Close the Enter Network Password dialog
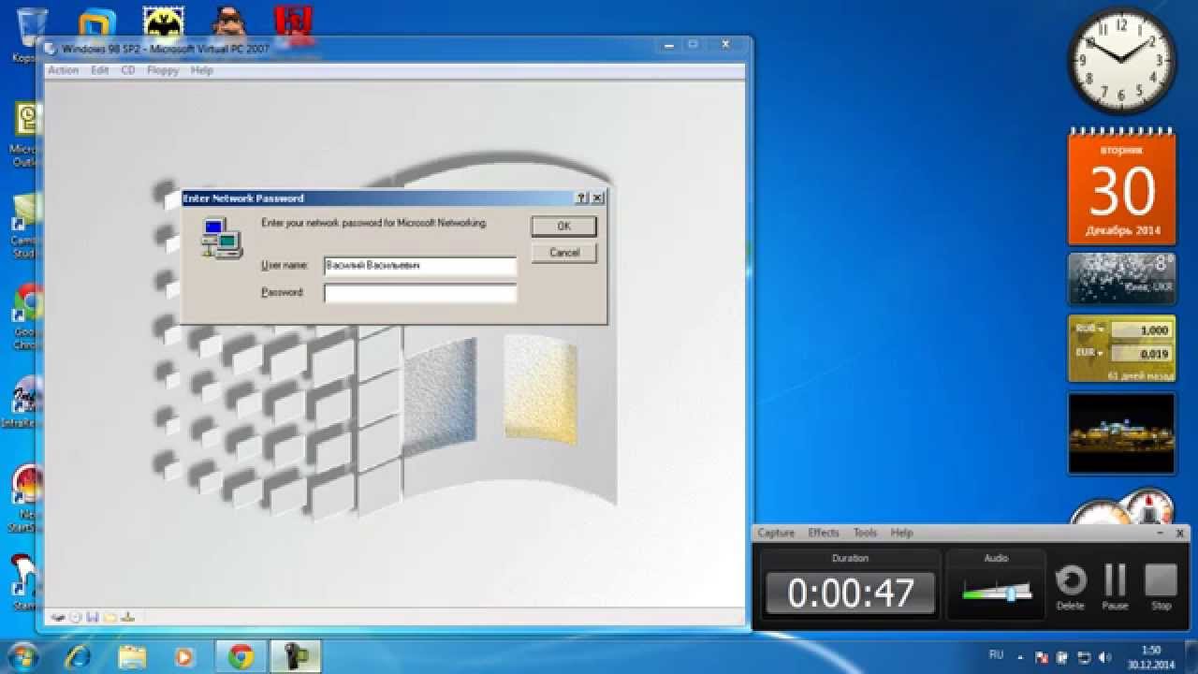 (x=597, y=198)
